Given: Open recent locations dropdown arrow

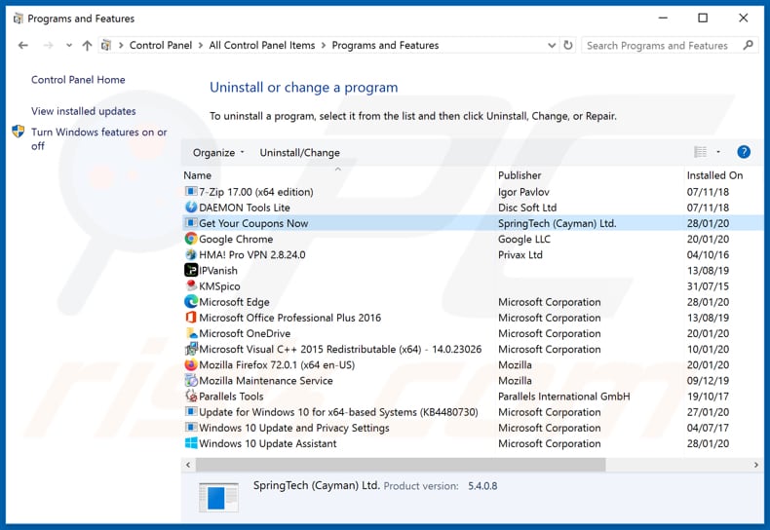Looking at the screenshot, I should (69, 45).
